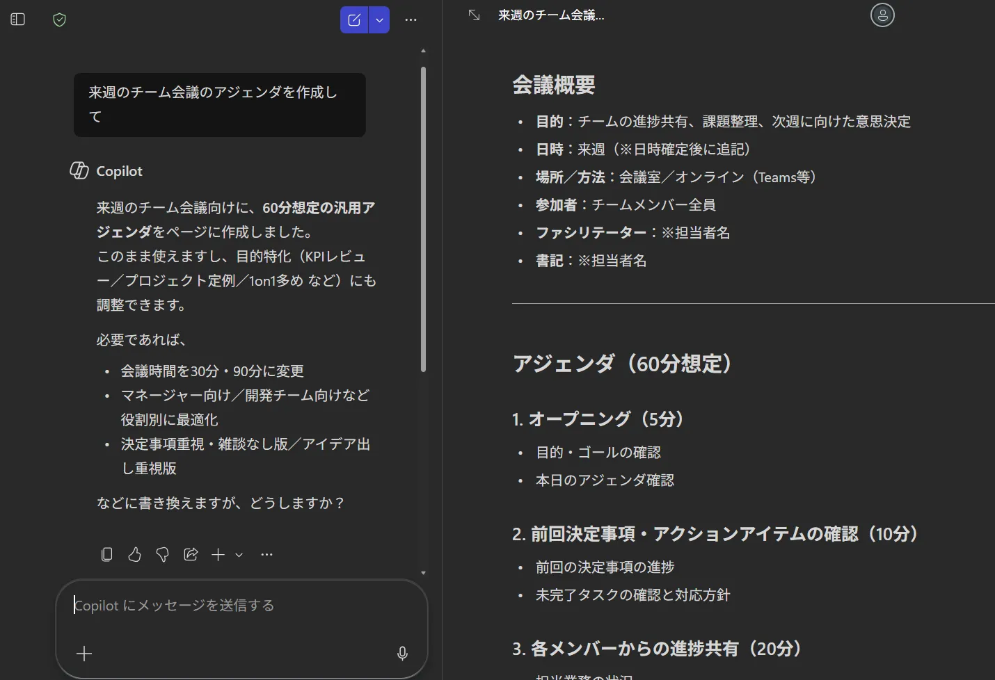
Task: Click inside the Copilot message input field
Action: coord(209,605)
